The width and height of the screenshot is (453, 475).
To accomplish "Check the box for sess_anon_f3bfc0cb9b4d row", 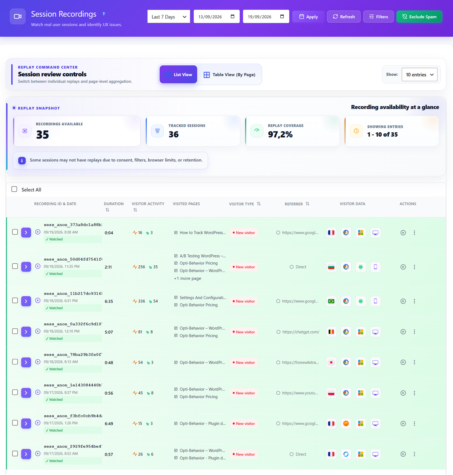I will [x=15, y=423].
